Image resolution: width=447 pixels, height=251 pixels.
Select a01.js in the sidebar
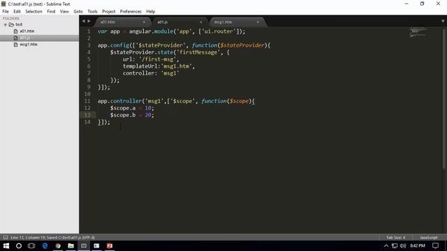coord(24,38)
